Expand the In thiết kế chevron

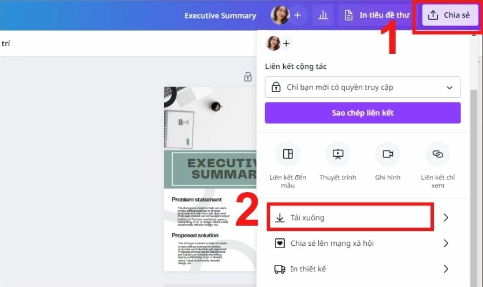(x=445, y=268)
